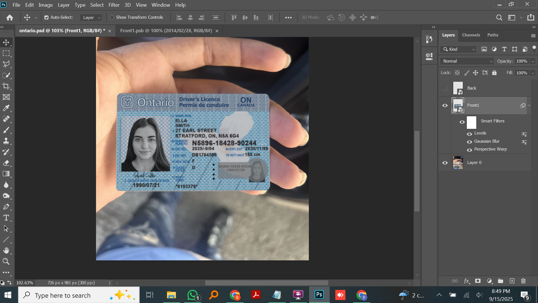The height and width of the screenshot is (303, 538).
Task: Click the Opacity value field
Action: [522, 61]
